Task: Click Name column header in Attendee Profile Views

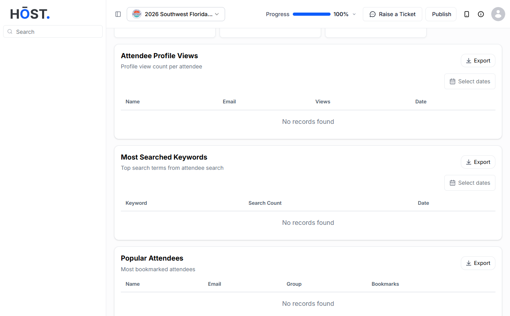Action: click(x=133, y=101)
